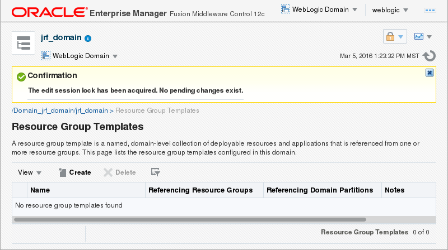Click Referencing Resource Groups column header
Image resolution: width=448 pixels, height=250 pixels.
pos(200,190)
